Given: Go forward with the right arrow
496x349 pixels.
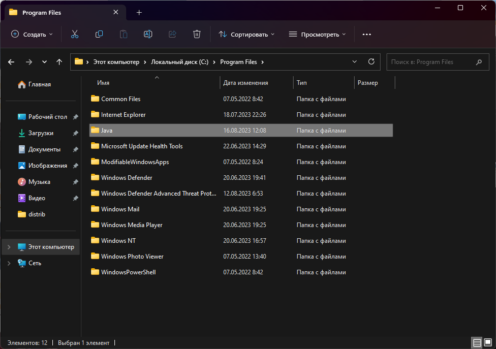Looking at the screenshot, I should point(29,62).
